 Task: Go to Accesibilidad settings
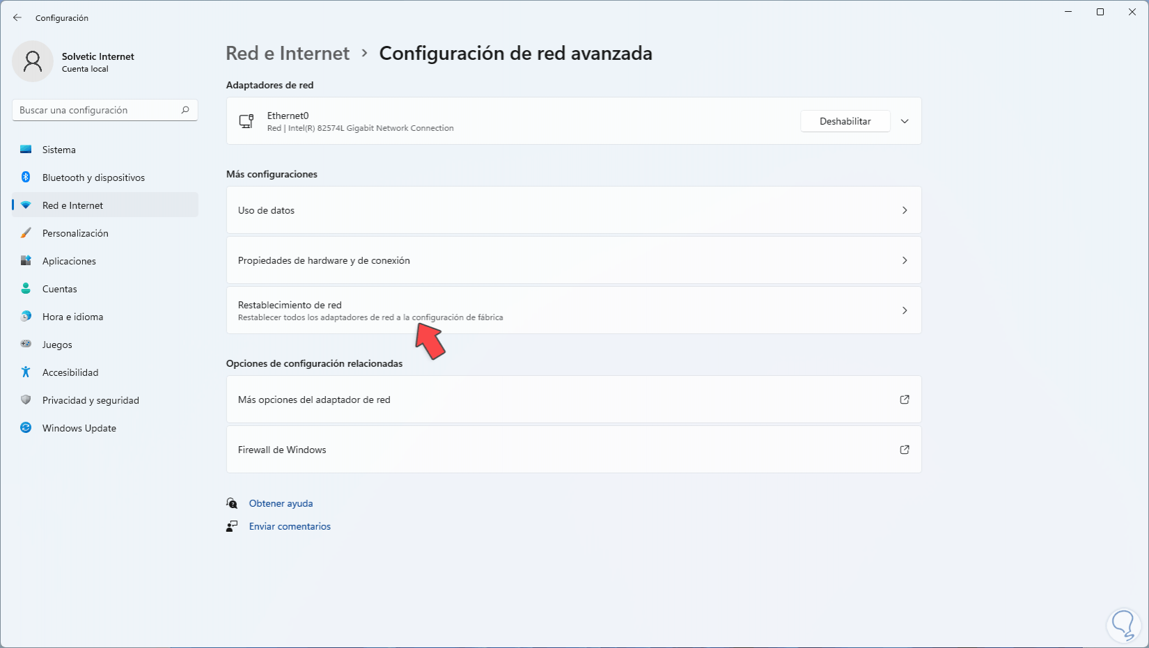point(105,372)
